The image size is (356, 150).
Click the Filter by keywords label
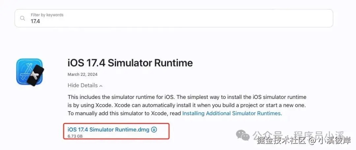point(47,15)
